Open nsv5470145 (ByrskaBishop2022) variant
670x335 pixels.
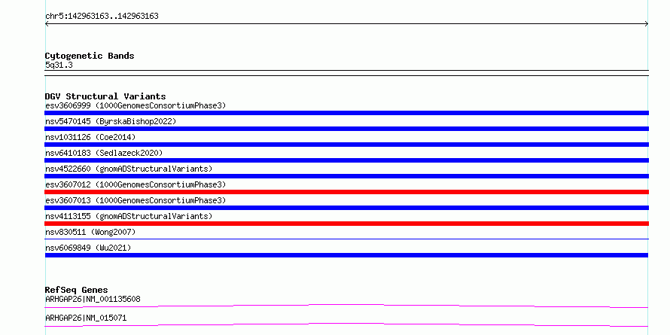click(x=111, y=121)
